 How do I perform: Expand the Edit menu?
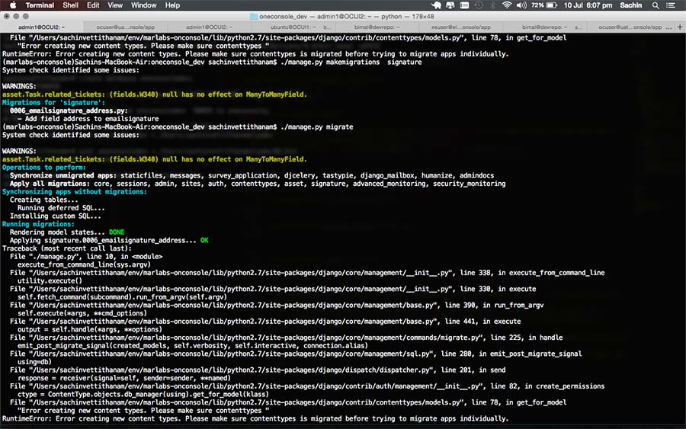93,5
